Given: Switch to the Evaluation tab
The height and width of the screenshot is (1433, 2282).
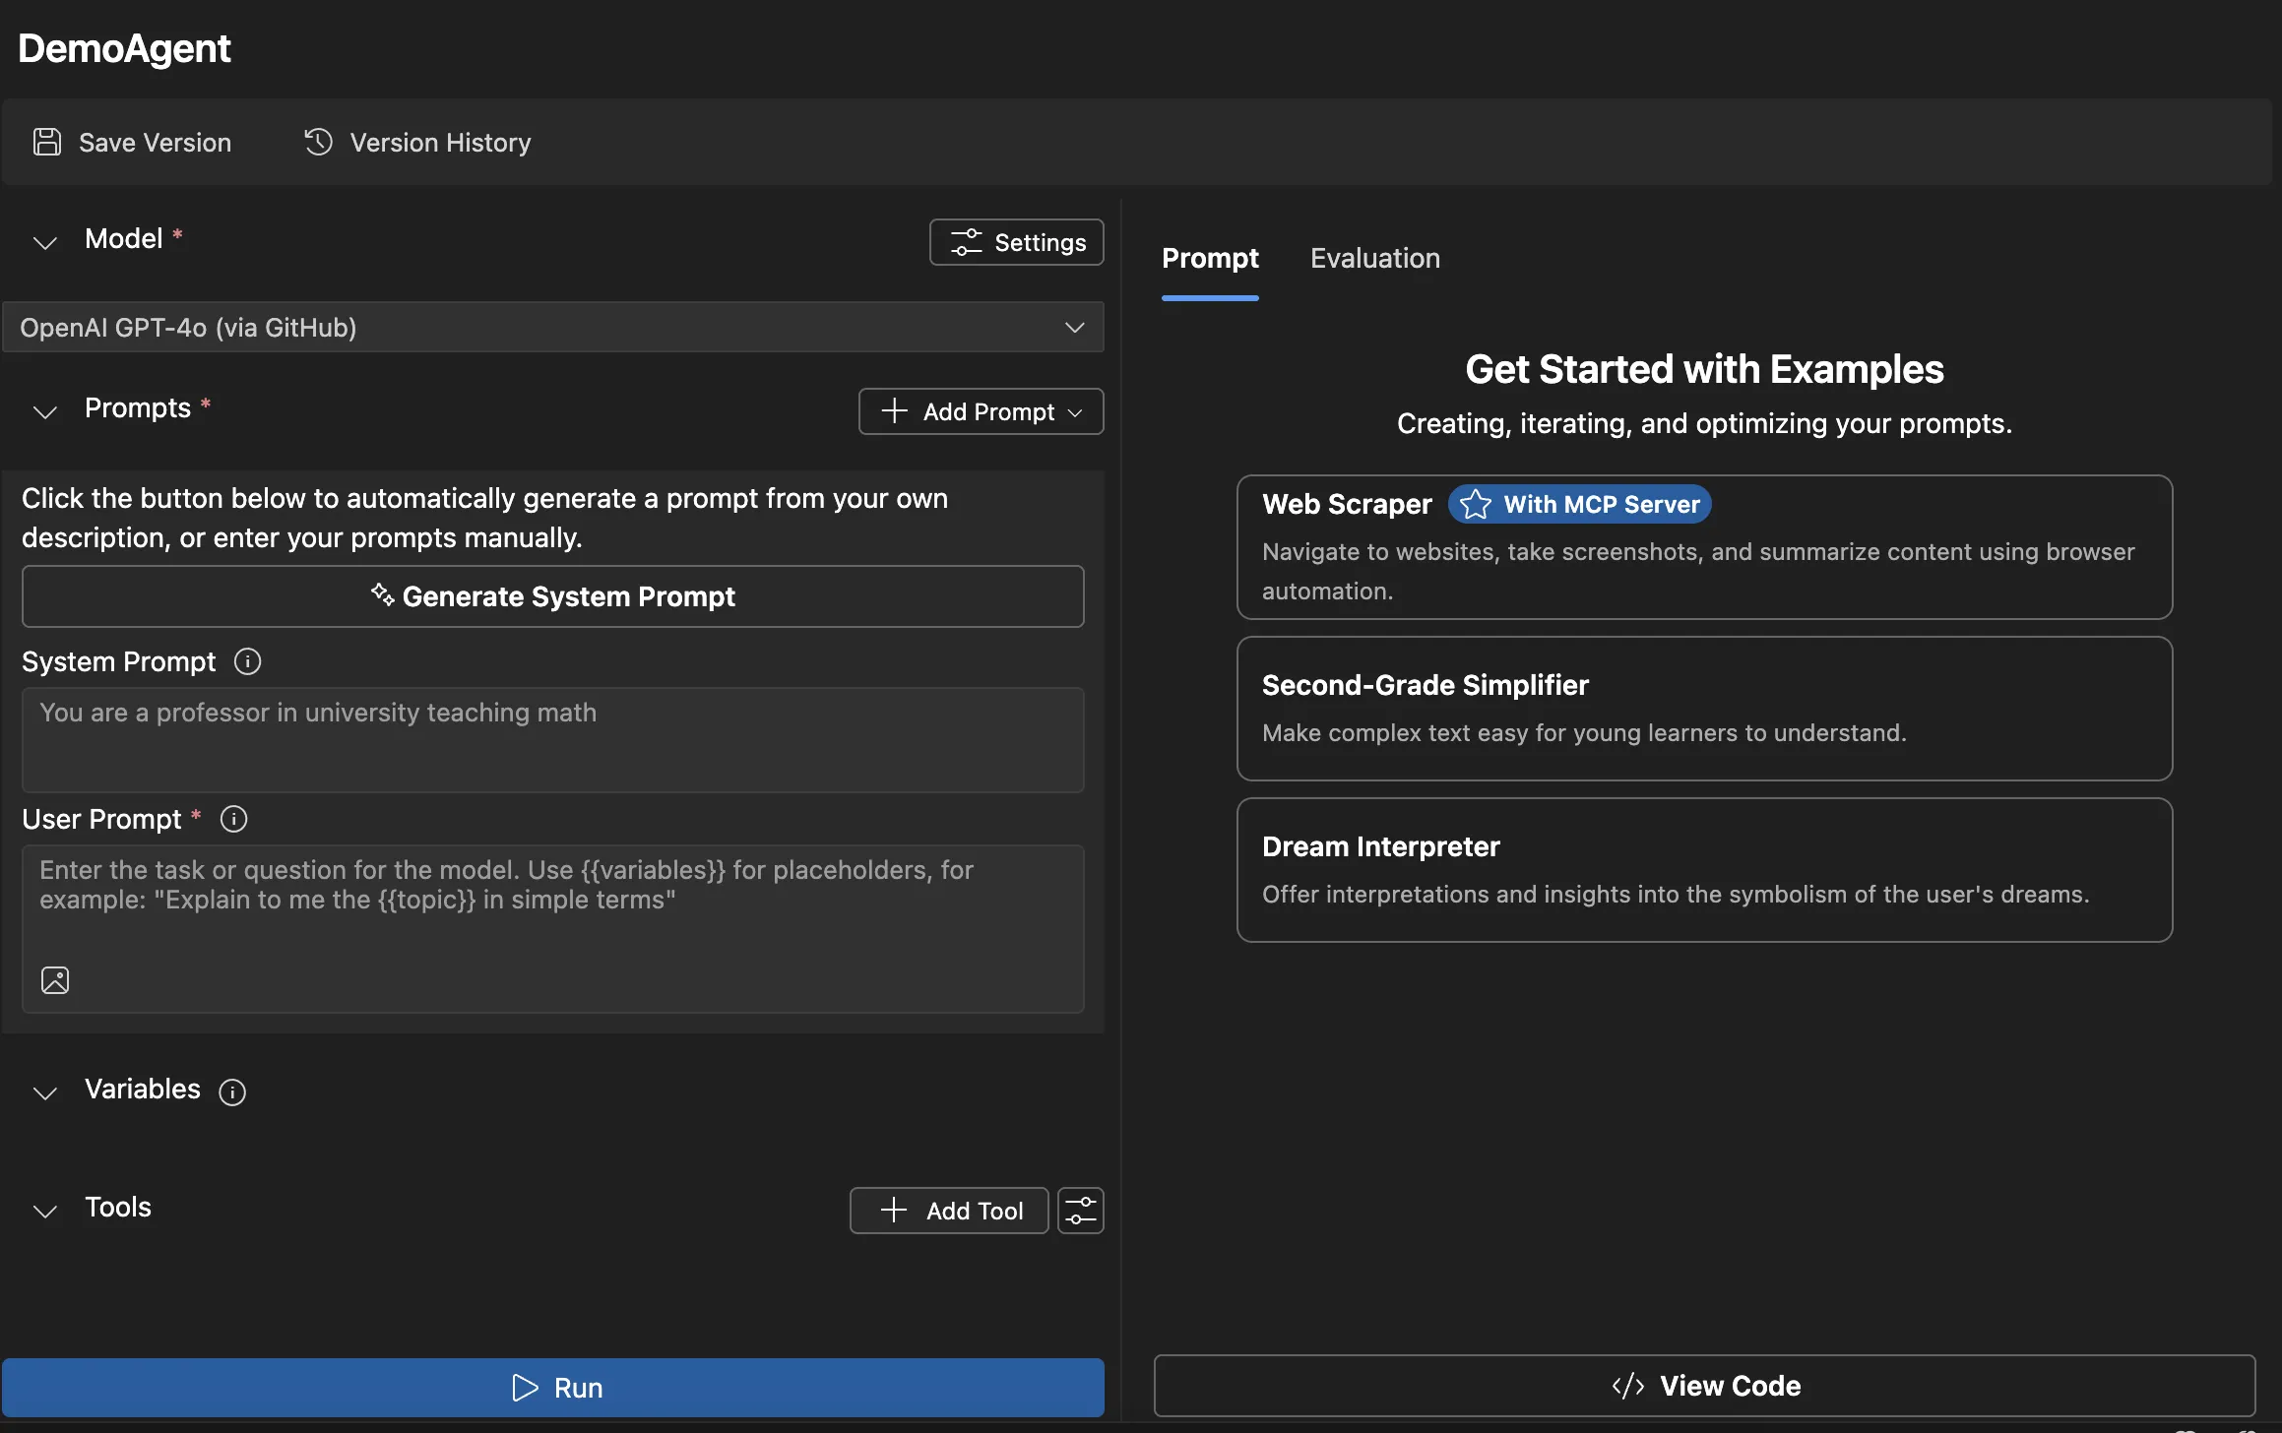Looking at the screenshot, I should 1374,258.
